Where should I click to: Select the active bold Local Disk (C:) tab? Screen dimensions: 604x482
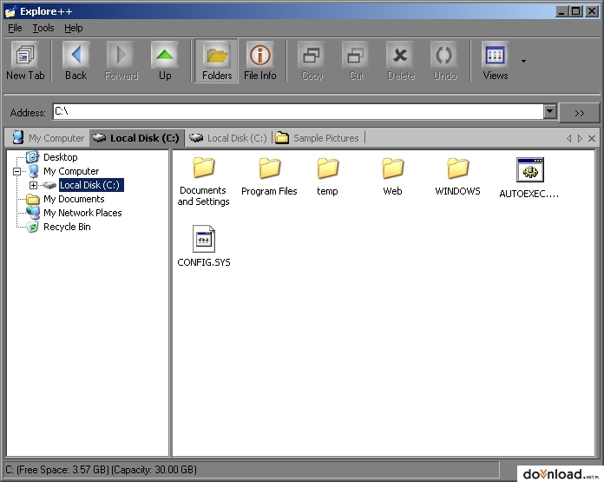click(136, 138)
